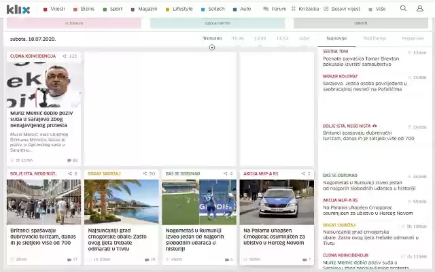The image size is (435, 272).
Task: Select the 13:49 timeline point
Action: point(260,38)
